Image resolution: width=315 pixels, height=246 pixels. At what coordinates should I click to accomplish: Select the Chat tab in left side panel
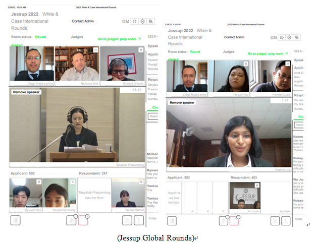(154, 107)
